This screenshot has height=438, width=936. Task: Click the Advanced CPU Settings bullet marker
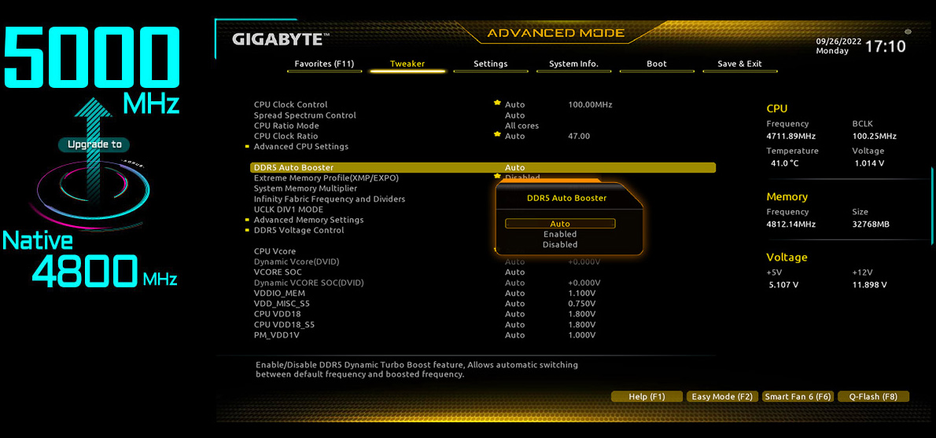pos(247,147)
